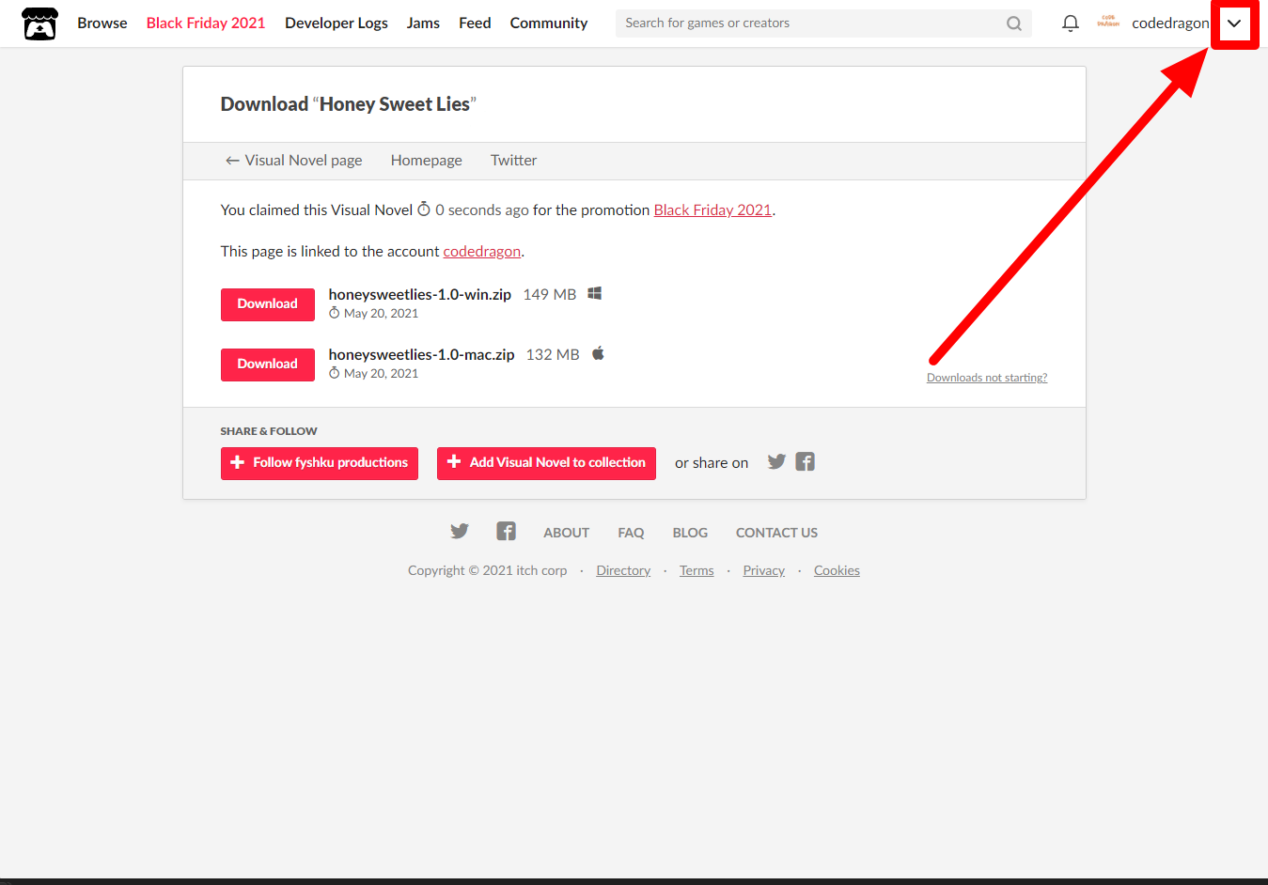The image size is (1268, 885).
Task: Follow the Black Friday 2021 promotion link
Action: point(712,210)
